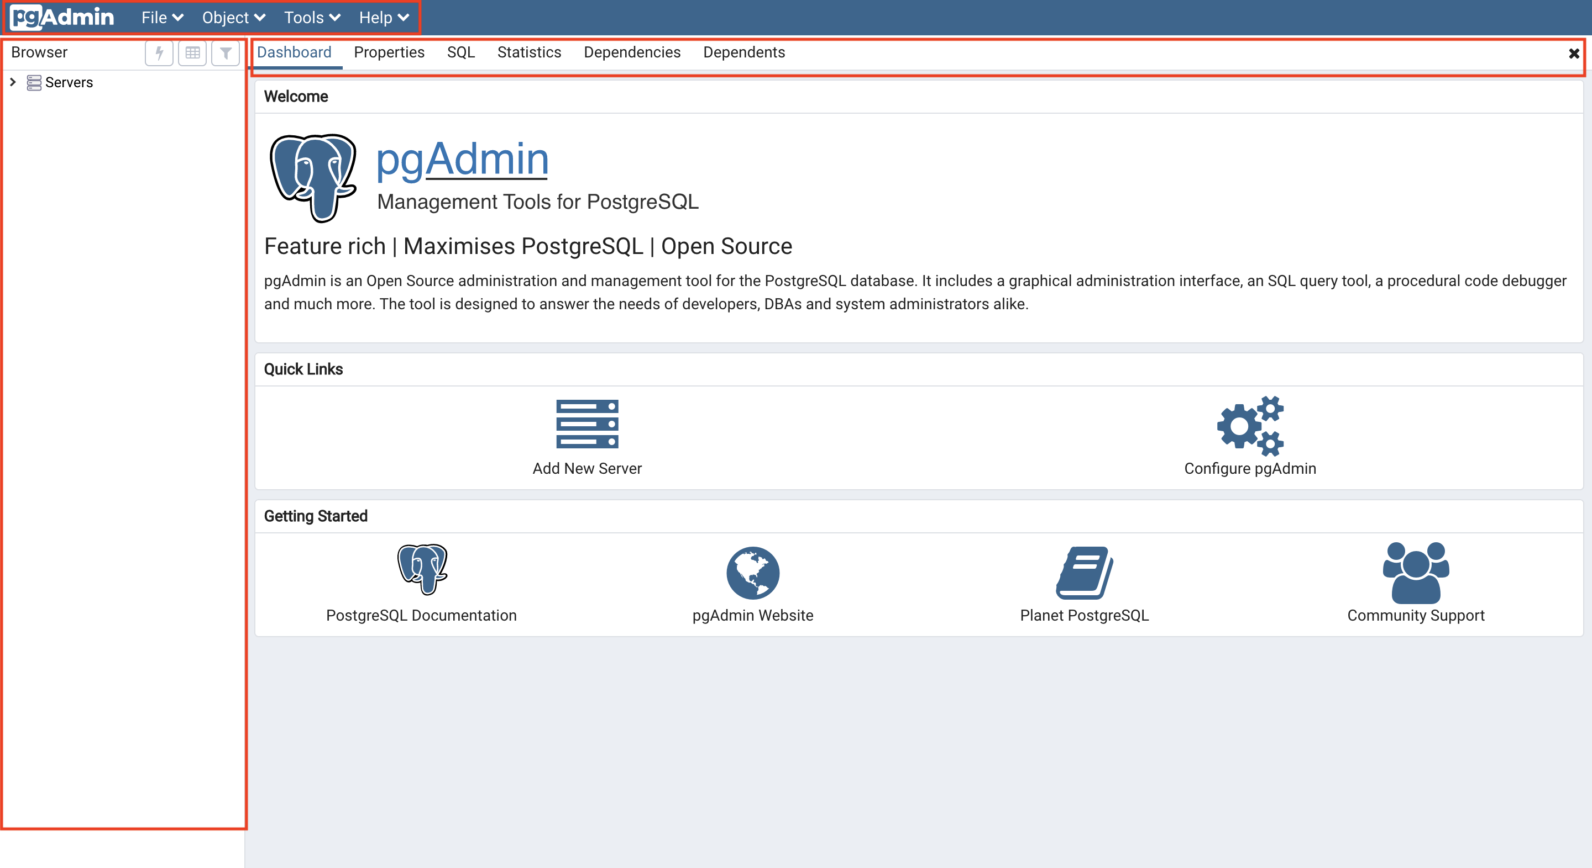The width and height of the screenshot is (1592, 868).
Task: Switch to the Dependencies tab
Action: point(632,52)
